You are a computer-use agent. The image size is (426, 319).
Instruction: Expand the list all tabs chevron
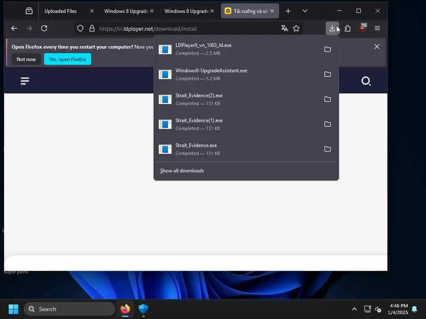tap(305, 11)
